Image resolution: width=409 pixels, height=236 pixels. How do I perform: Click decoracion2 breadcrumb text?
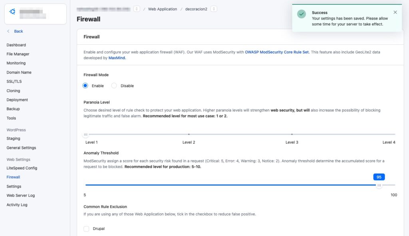196,9
